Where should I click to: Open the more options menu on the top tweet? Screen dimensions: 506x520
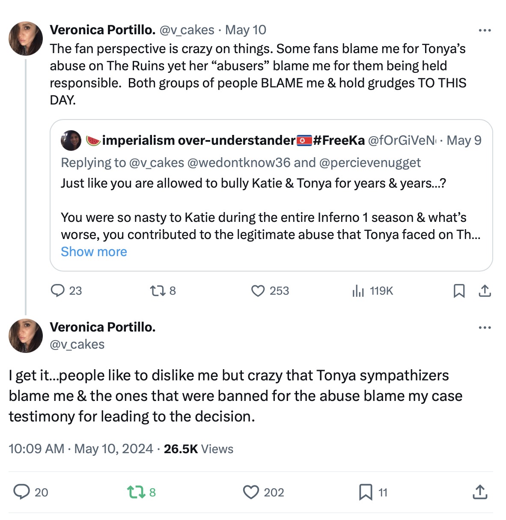[485, 30]
